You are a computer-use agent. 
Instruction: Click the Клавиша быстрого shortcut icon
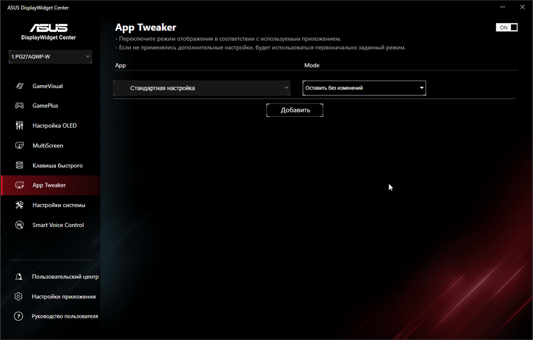point(19,165)
